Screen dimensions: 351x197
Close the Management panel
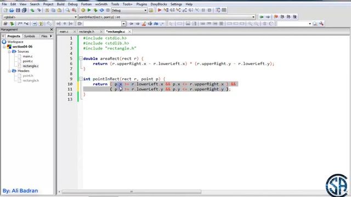[x=52, y=30]
